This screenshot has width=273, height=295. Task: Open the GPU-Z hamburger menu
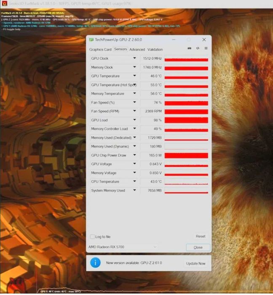(x=206, y=48)
